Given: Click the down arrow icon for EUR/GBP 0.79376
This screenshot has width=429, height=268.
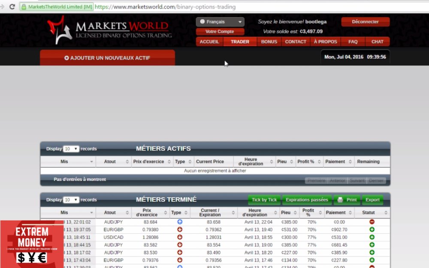Looking at the screenshot, I should [x=180, y=260].
